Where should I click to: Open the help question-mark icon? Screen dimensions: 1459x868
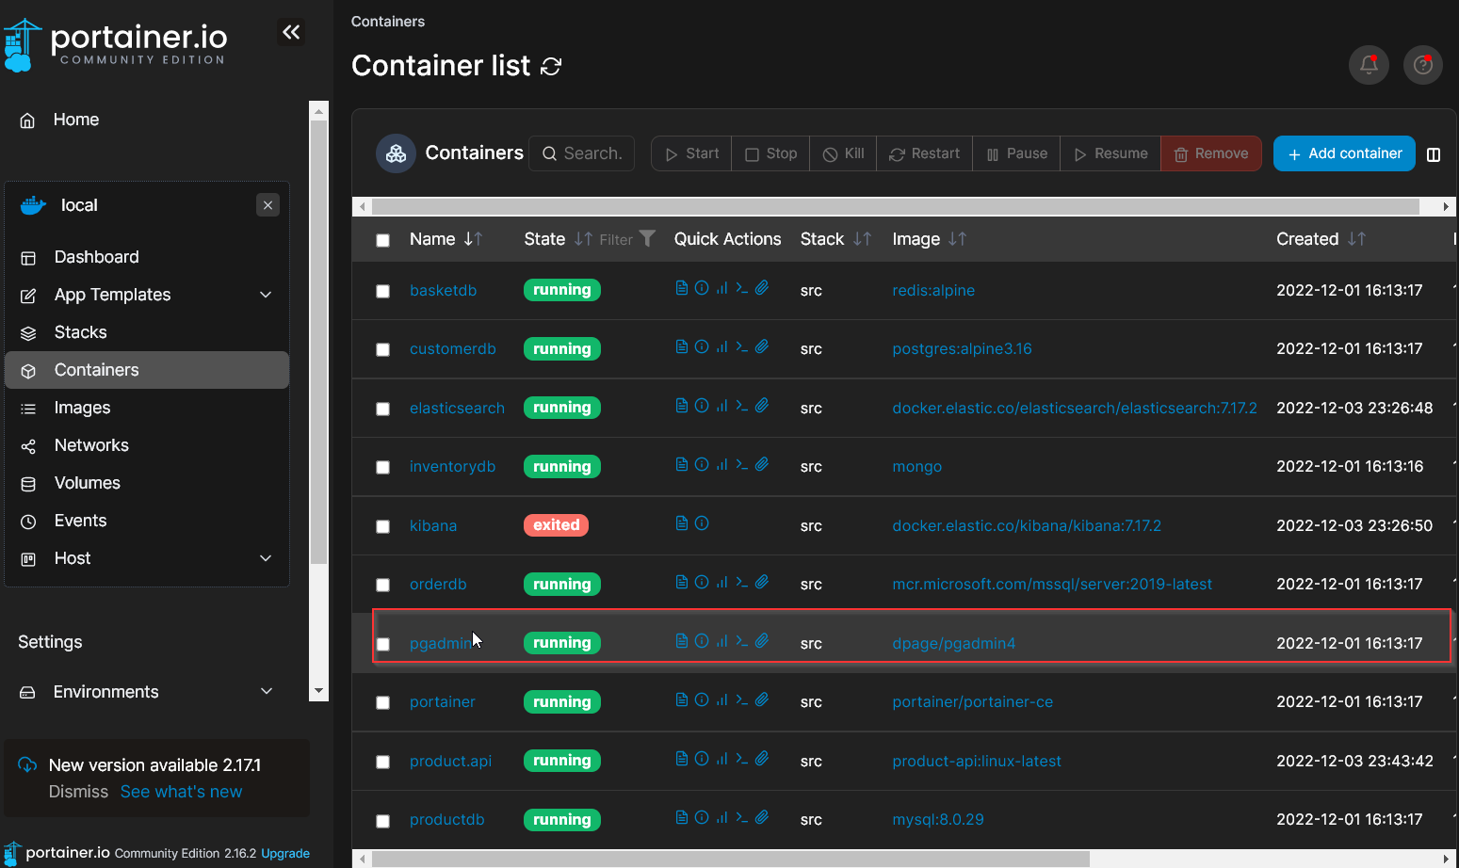tap(1422, 65)
